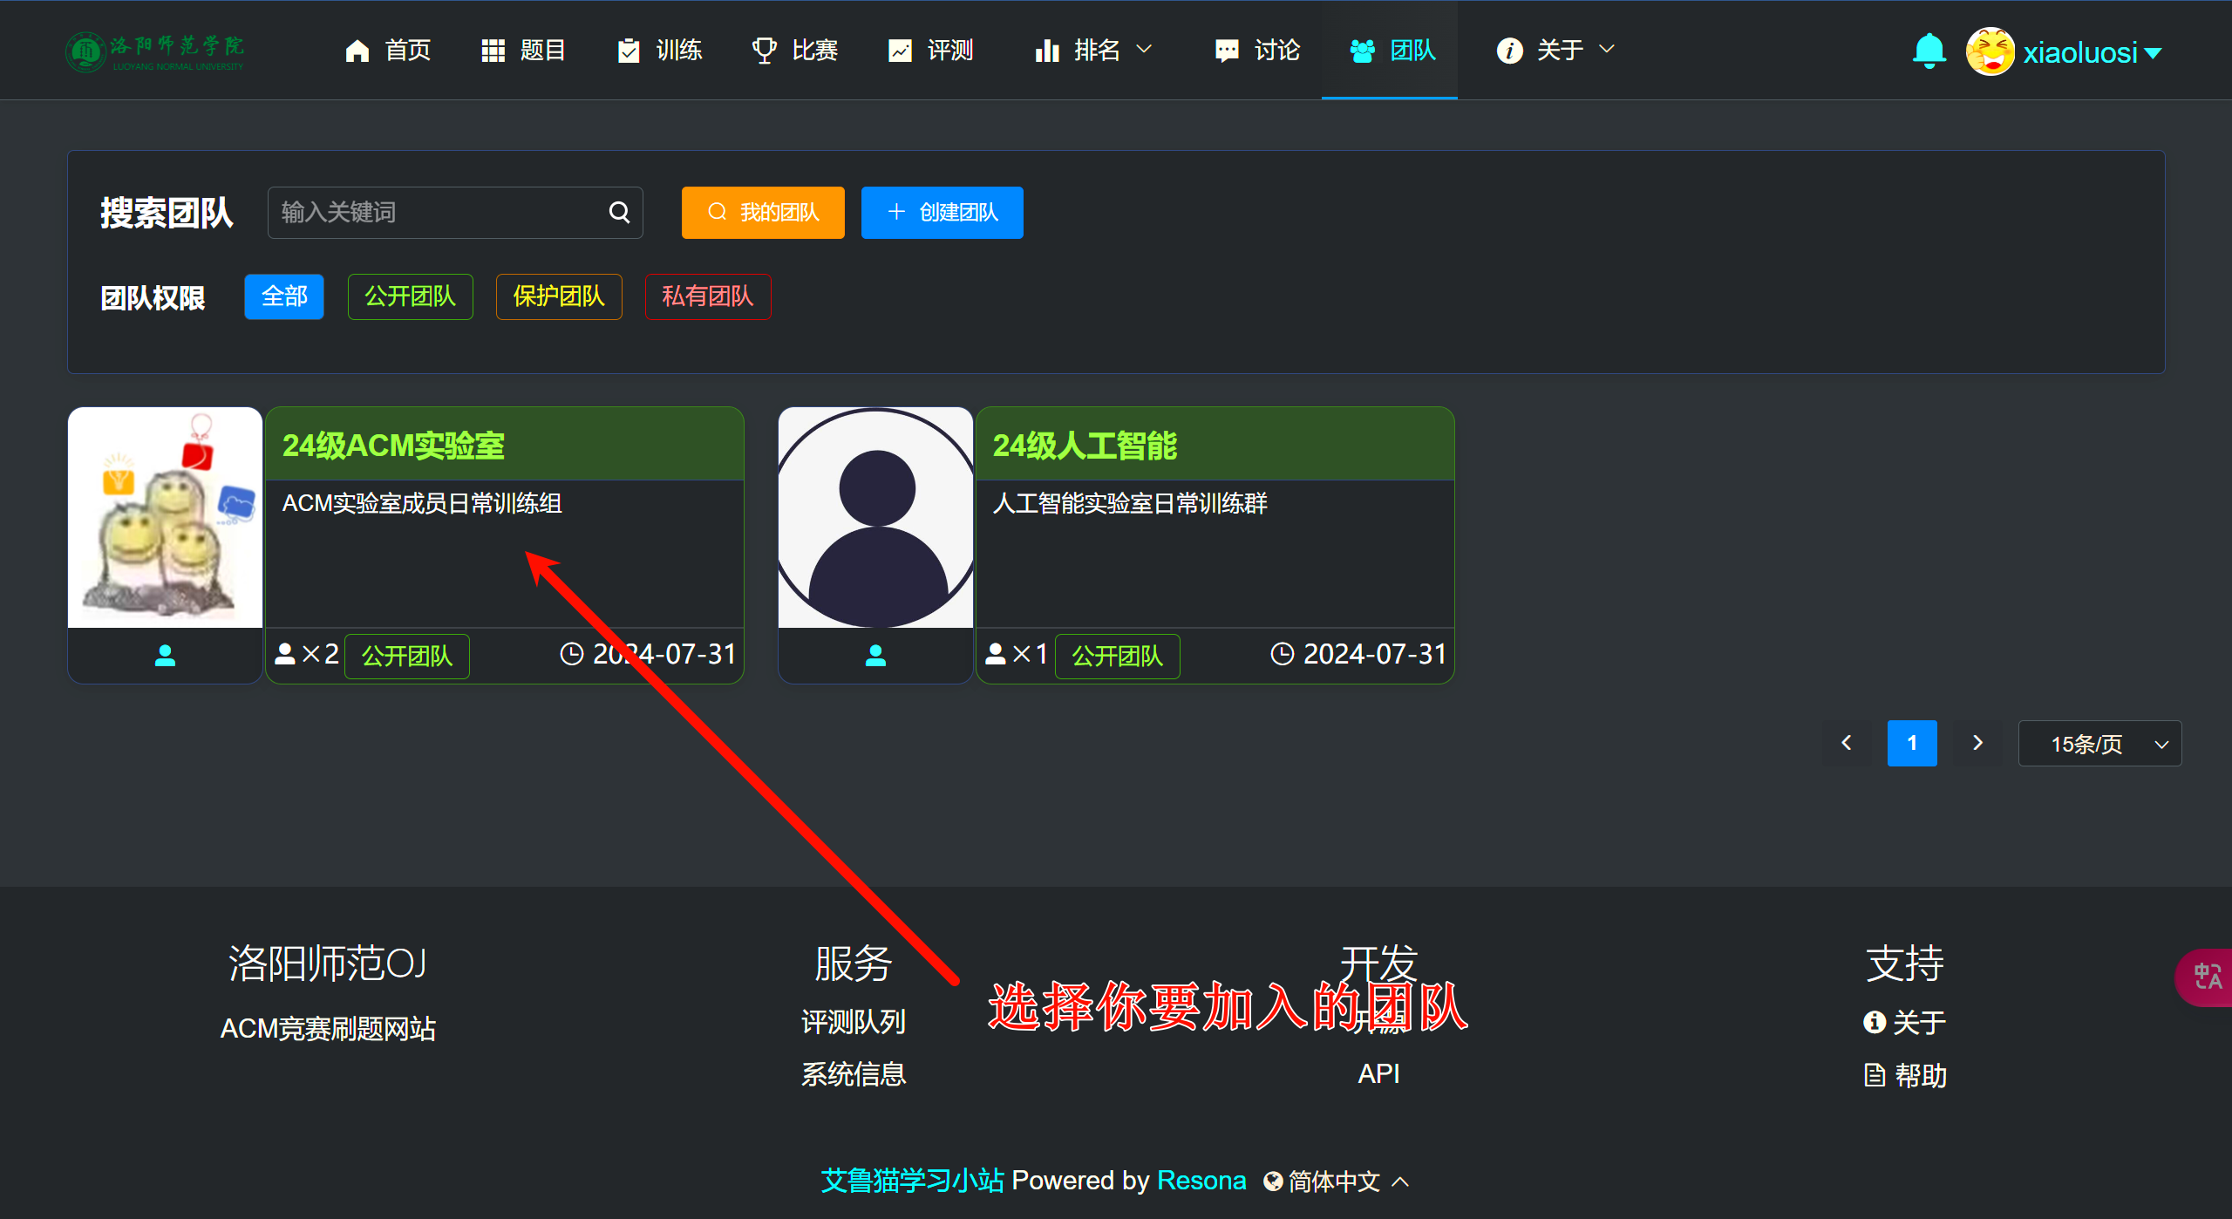Go to next page arrow
Image resolution: width=2232 pixels, height=1219 pixels.
[x=1977, y=743]
